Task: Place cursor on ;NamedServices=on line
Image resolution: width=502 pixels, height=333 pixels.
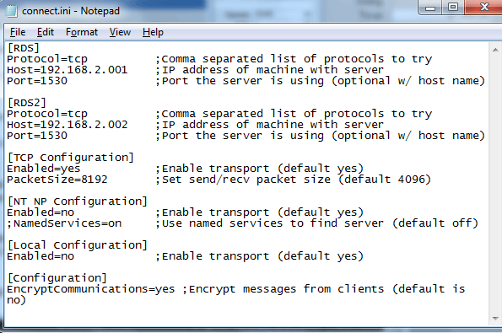Action: (x=64, y=223)
